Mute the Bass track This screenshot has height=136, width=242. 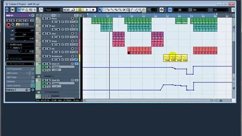44,19
